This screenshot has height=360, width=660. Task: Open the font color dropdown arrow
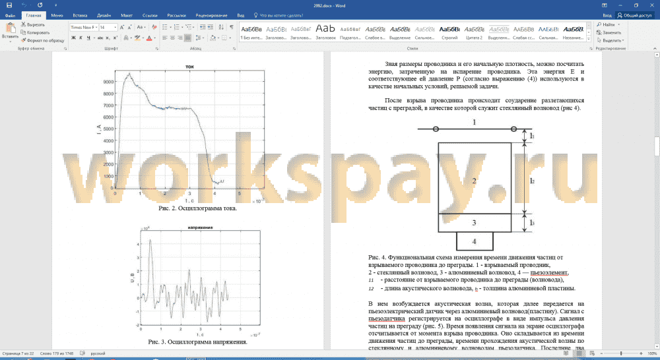coord(154,38)
